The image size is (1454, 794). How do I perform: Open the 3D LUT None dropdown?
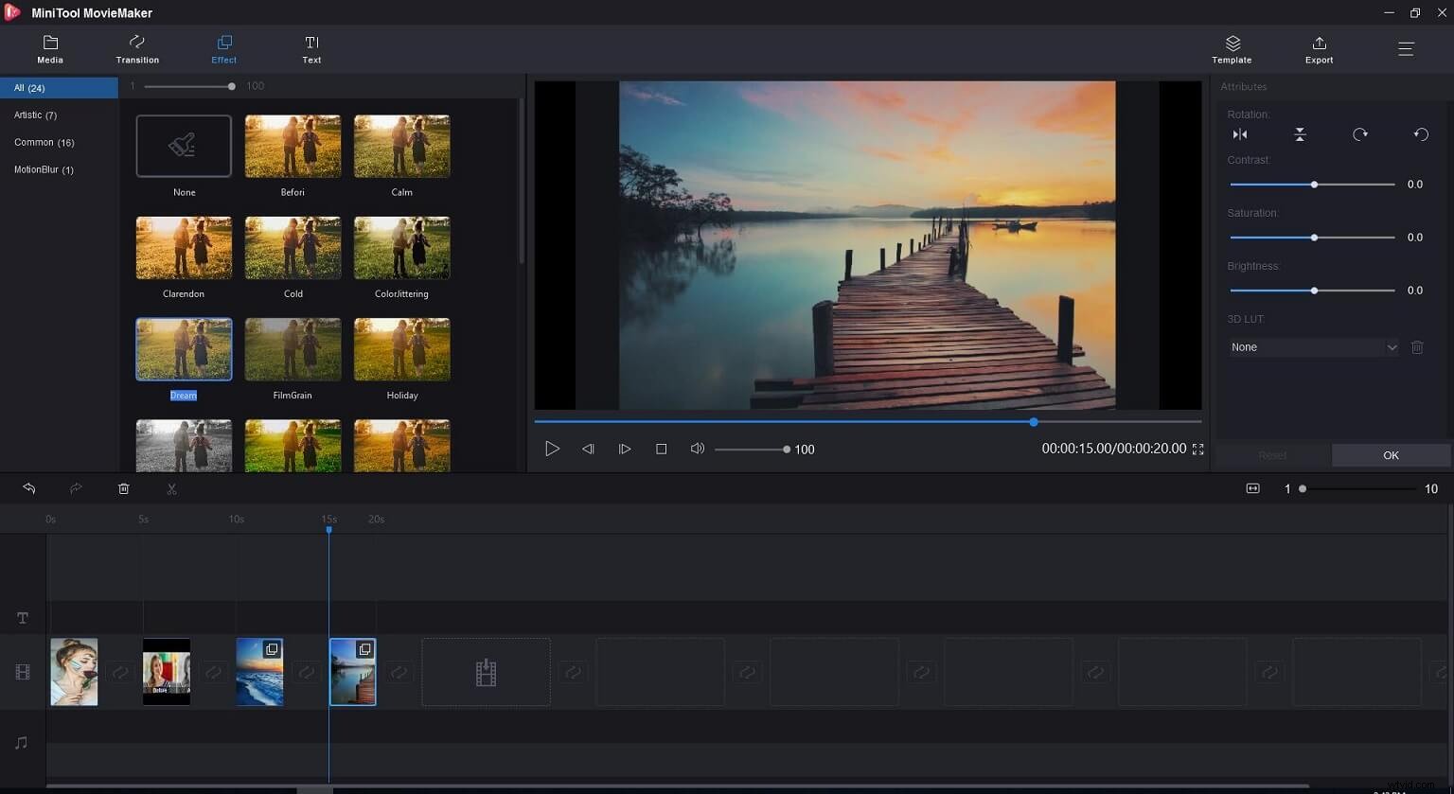click(1312, 347)
